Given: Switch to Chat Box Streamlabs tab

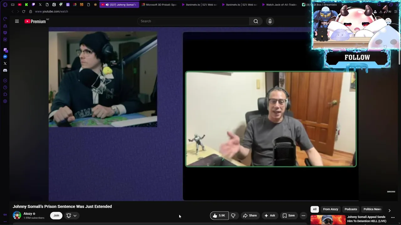Looking at the screenshot, I should (x=320, y=5).
